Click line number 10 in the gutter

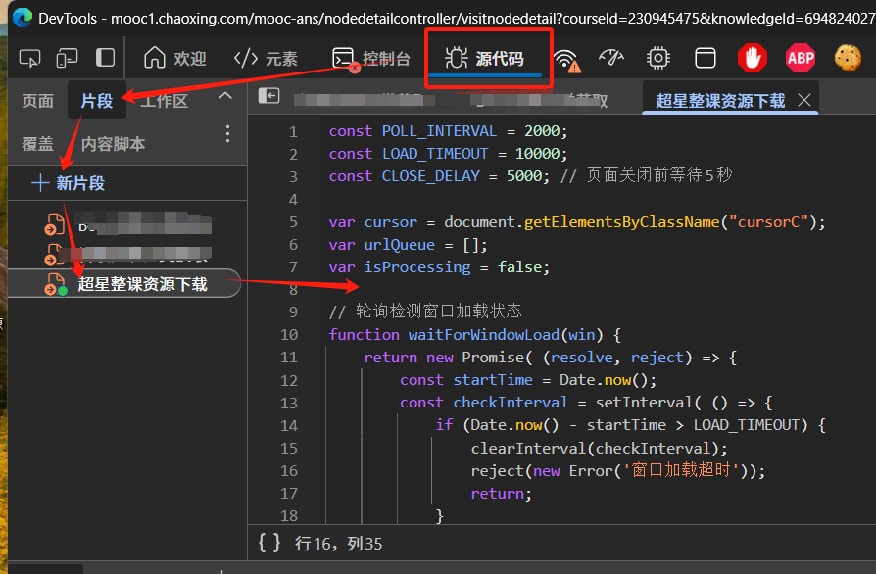[x=289, y=334]
